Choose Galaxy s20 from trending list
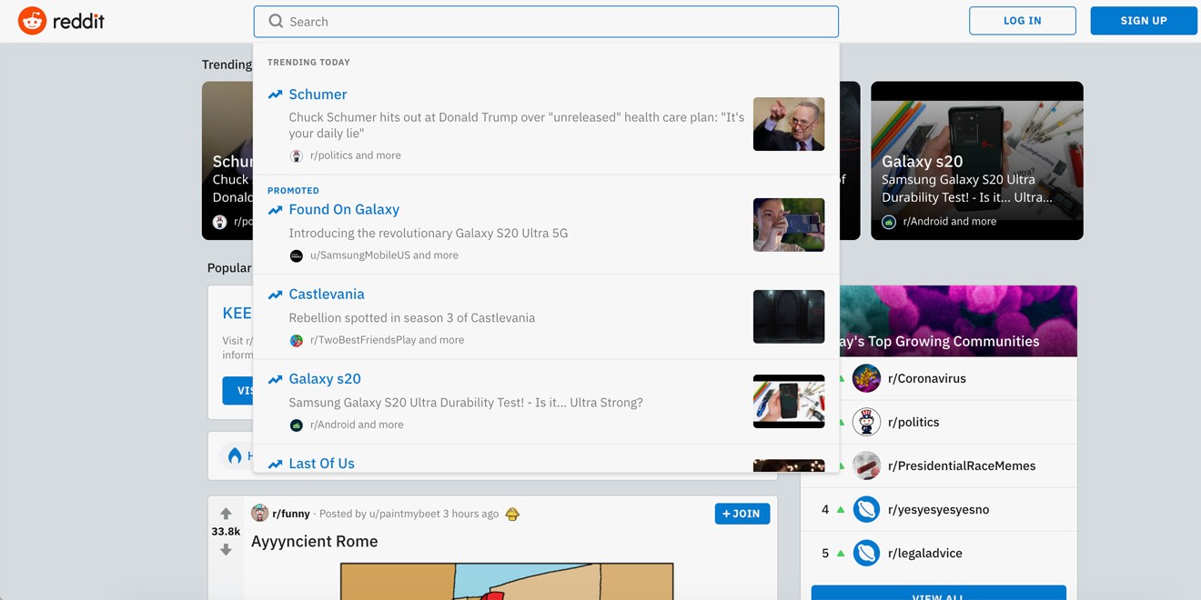 tap(324, 379)
